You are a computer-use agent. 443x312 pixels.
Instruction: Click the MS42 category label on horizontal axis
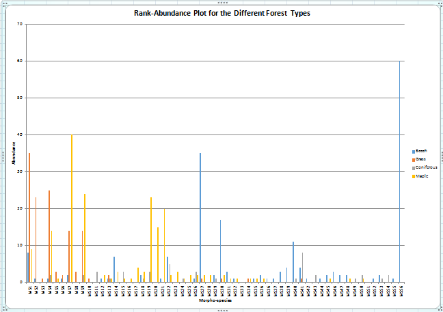pos(308,291)
